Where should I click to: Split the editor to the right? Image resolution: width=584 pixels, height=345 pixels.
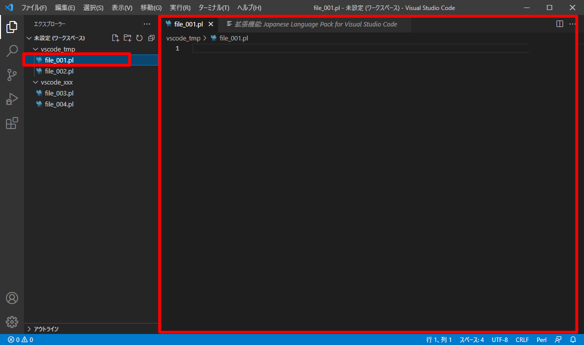point(560,24)
